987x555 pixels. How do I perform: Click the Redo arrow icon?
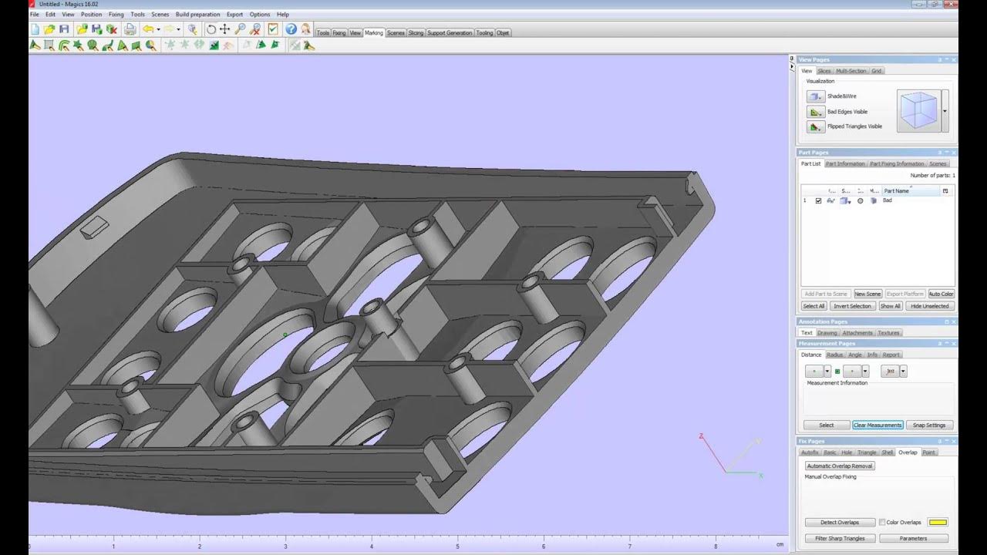168,29
